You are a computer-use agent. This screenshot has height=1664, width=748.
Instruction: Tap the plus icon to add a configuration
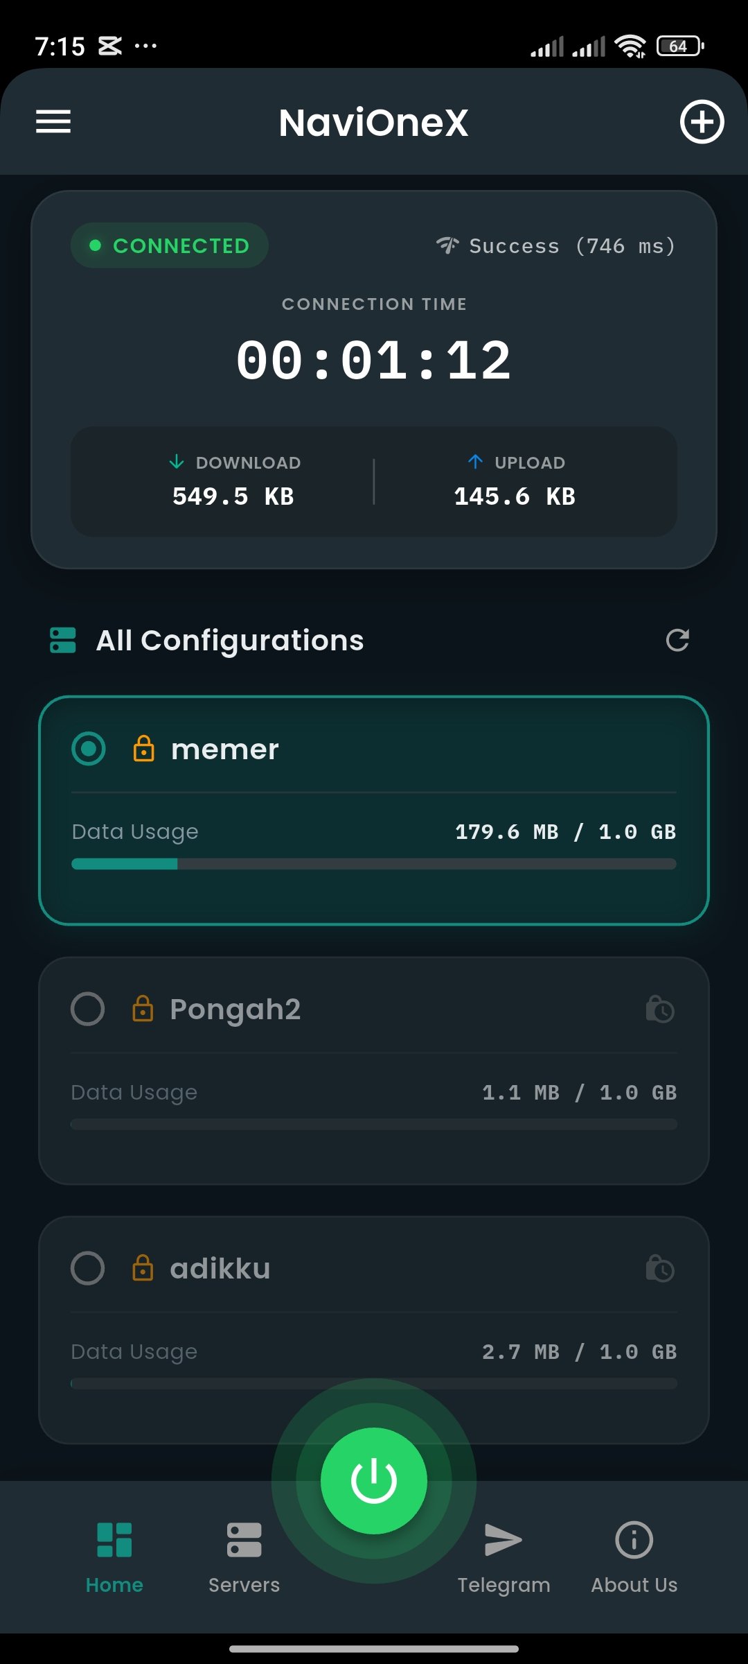(702, 121)
